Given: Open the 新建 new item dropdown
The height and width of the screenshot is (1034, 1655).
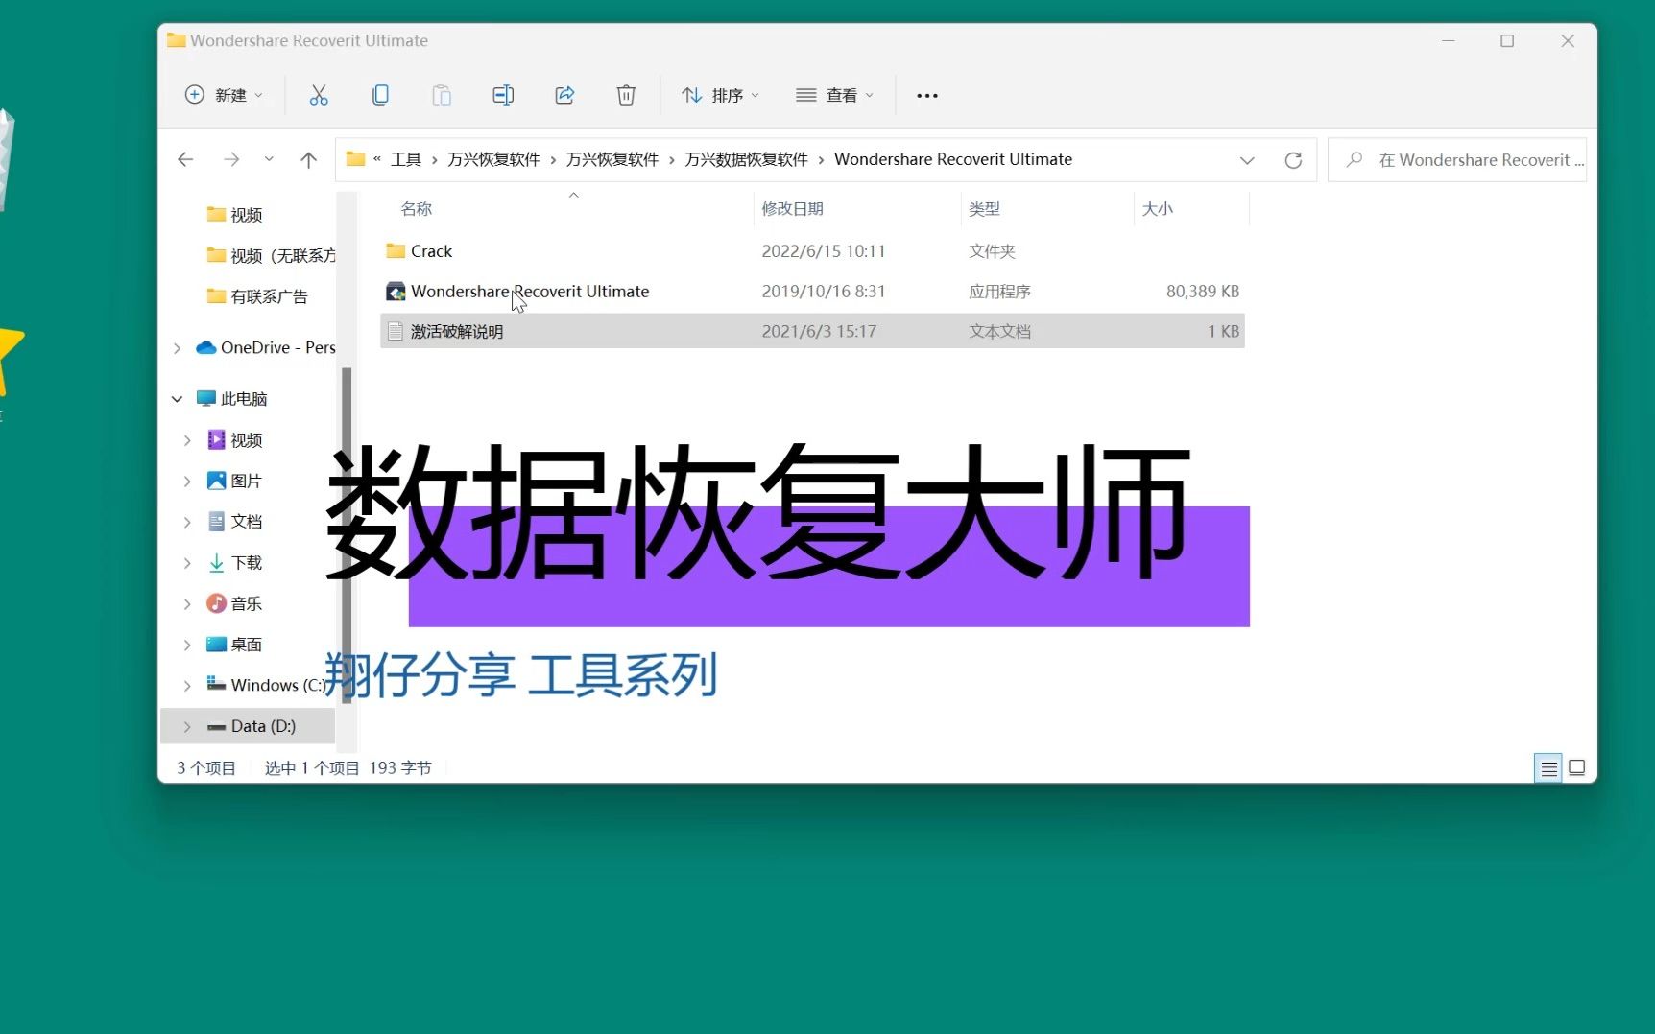Looking at the screenshot, I should pyautogui.click(x=224, y=95).
